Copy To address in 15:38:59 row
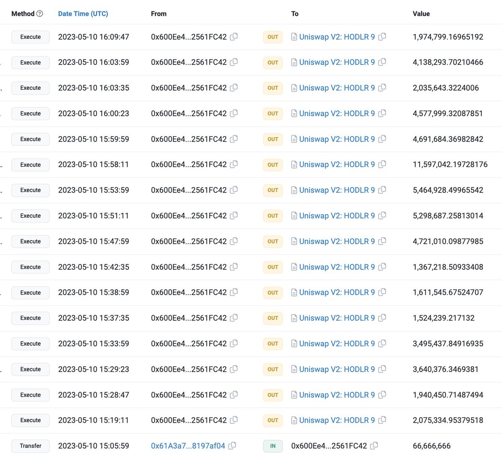The height and width of the screenshot is (456, 502). pos(382,292)
